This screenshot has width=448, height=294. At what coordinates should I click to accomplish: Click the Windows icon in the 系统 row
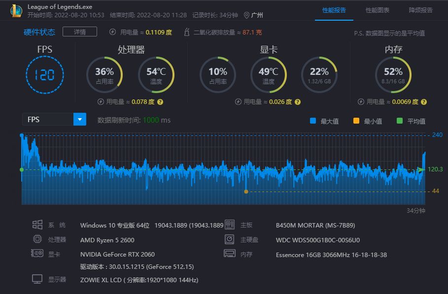[x=37, y=225]
